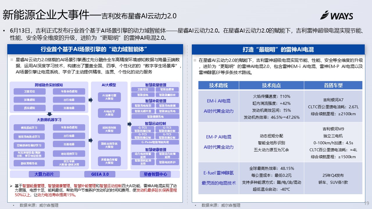Click the 路况感知 box
Image resolution: width=372 pixels, height=209 pixels.
click(30, 108)
